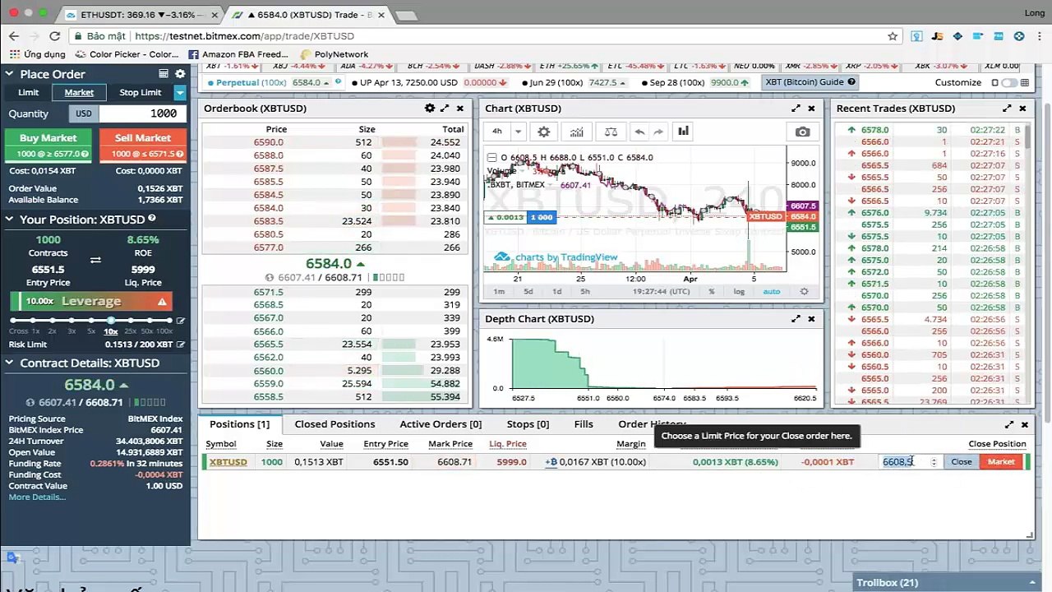Select Perpetual (100x) contract
This screenshot has height=592, width=1052.
(x=251, y=82)
